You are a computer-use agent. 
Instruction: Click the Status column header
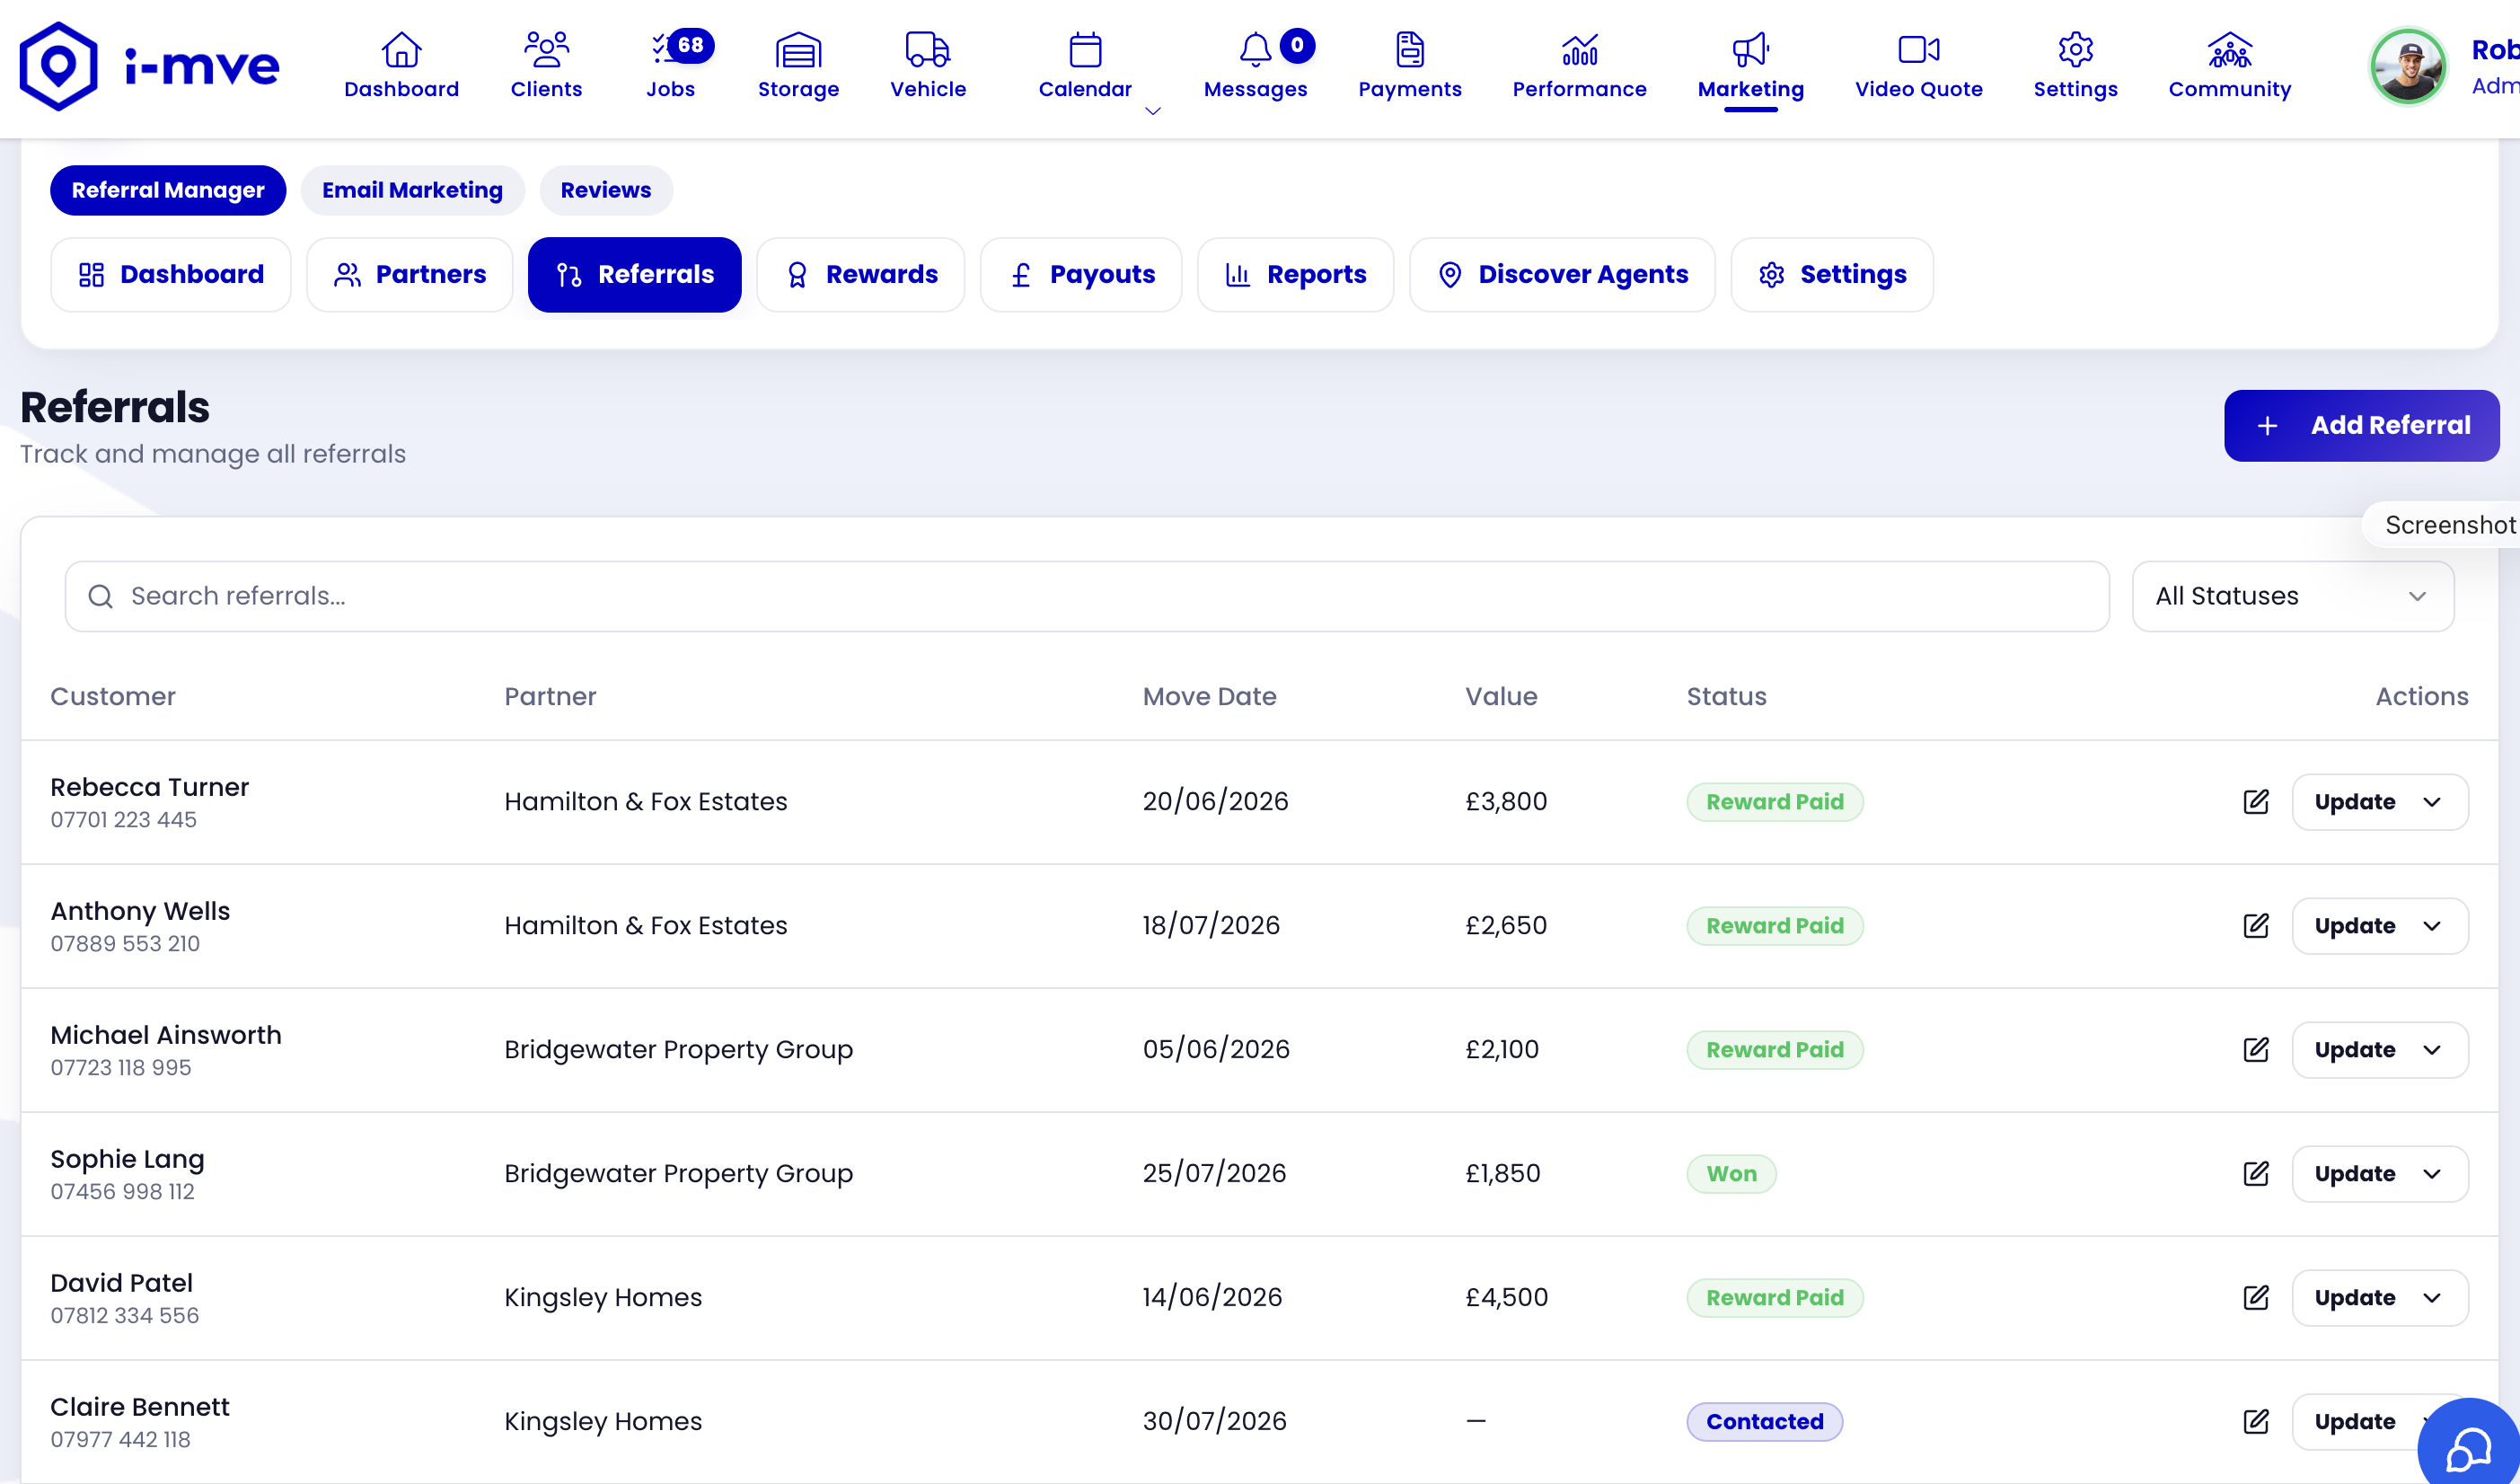point(1726,696)
